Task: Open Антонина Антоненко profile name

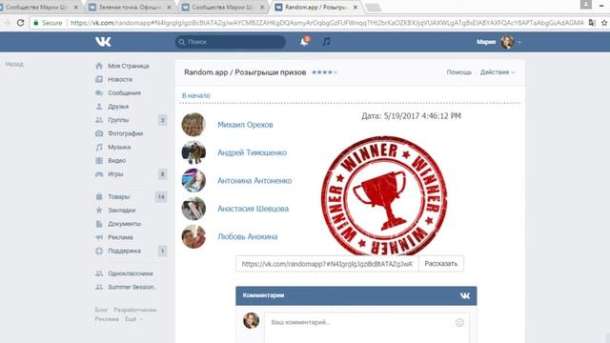Action: pyautogui.click(x=254, y=181)
